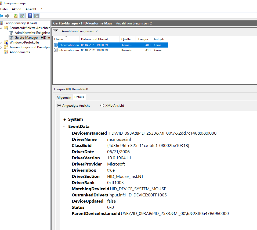Expand Anwendungs- und Dienstprotokolle node

1,47
